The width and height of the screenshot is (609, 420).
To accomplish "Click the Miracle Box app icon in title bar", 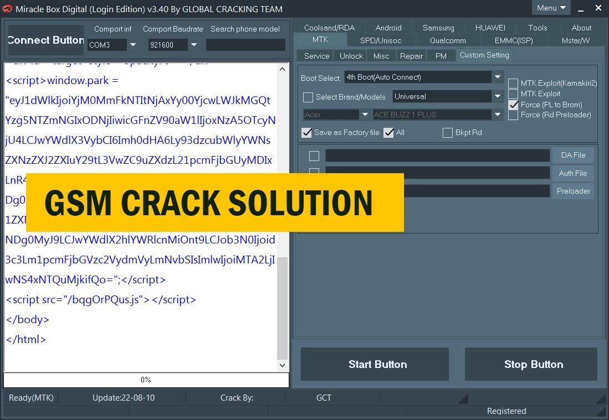I will pos(7,8).
